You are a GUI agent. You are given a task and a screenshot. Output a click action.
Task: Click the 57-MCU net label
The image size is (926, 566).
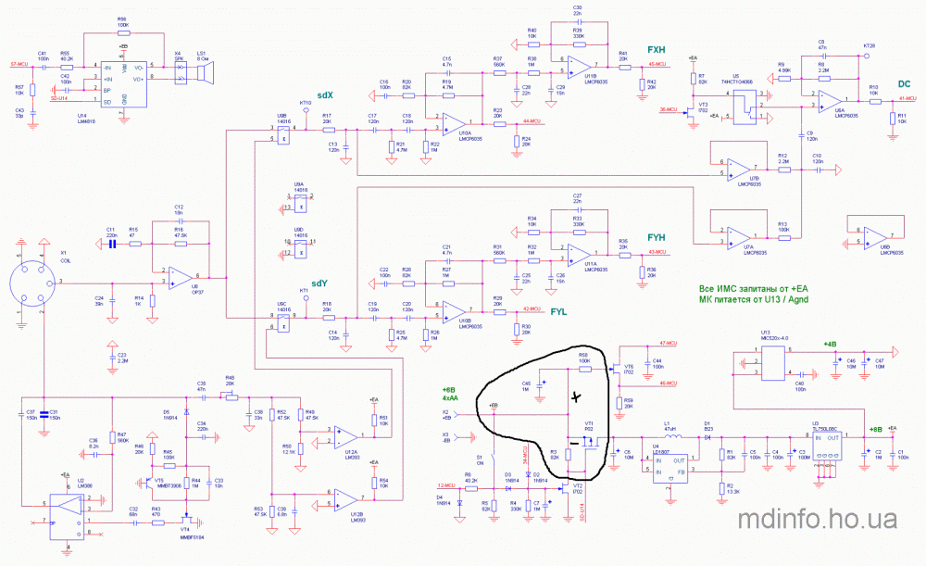click(19, 63)
